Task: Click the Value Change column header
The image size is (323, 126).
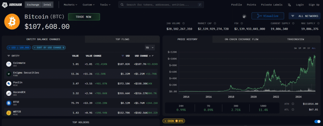Action: tap(93, 56)
